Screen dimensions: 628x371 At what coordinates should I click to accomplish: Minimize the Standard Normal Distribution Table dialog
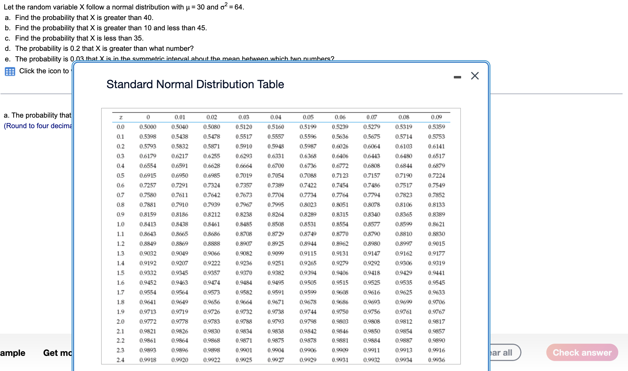point(458,77)
